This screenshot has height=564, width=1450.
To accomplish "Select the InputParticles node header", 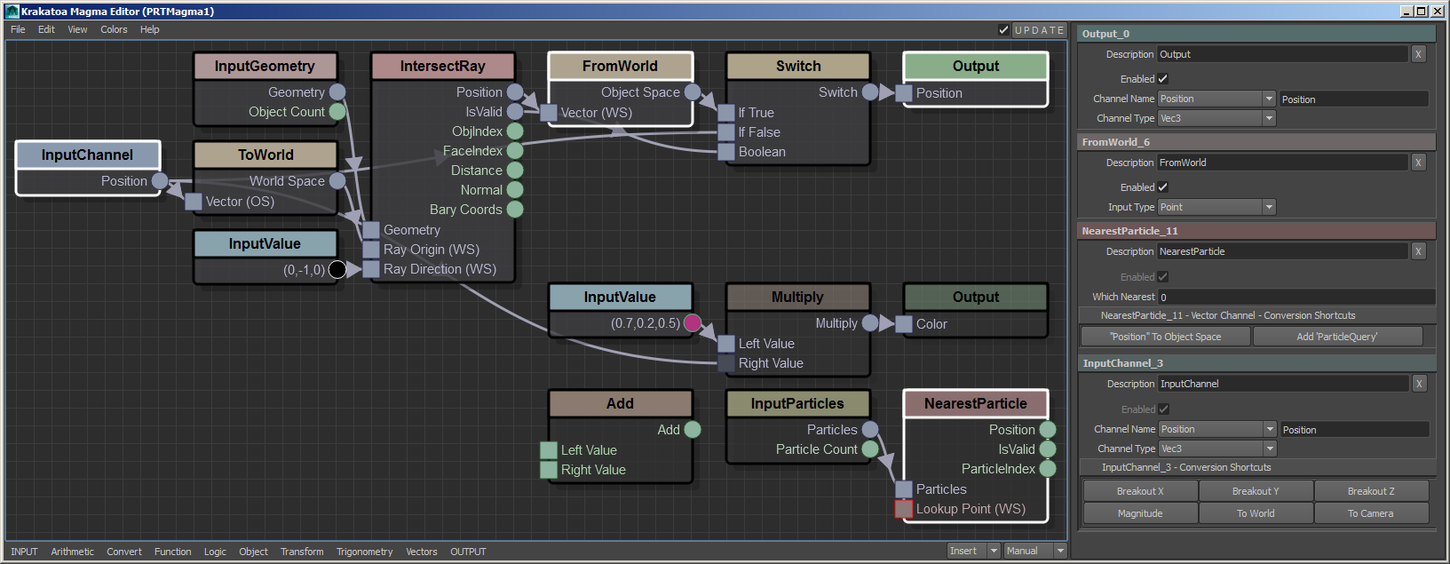I will pyautogui.click(x=797, y=403).
